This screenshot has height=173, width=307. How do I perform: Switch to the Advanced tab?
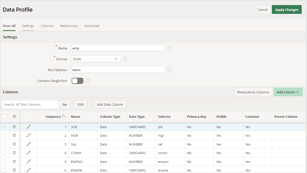click(92, 26)
